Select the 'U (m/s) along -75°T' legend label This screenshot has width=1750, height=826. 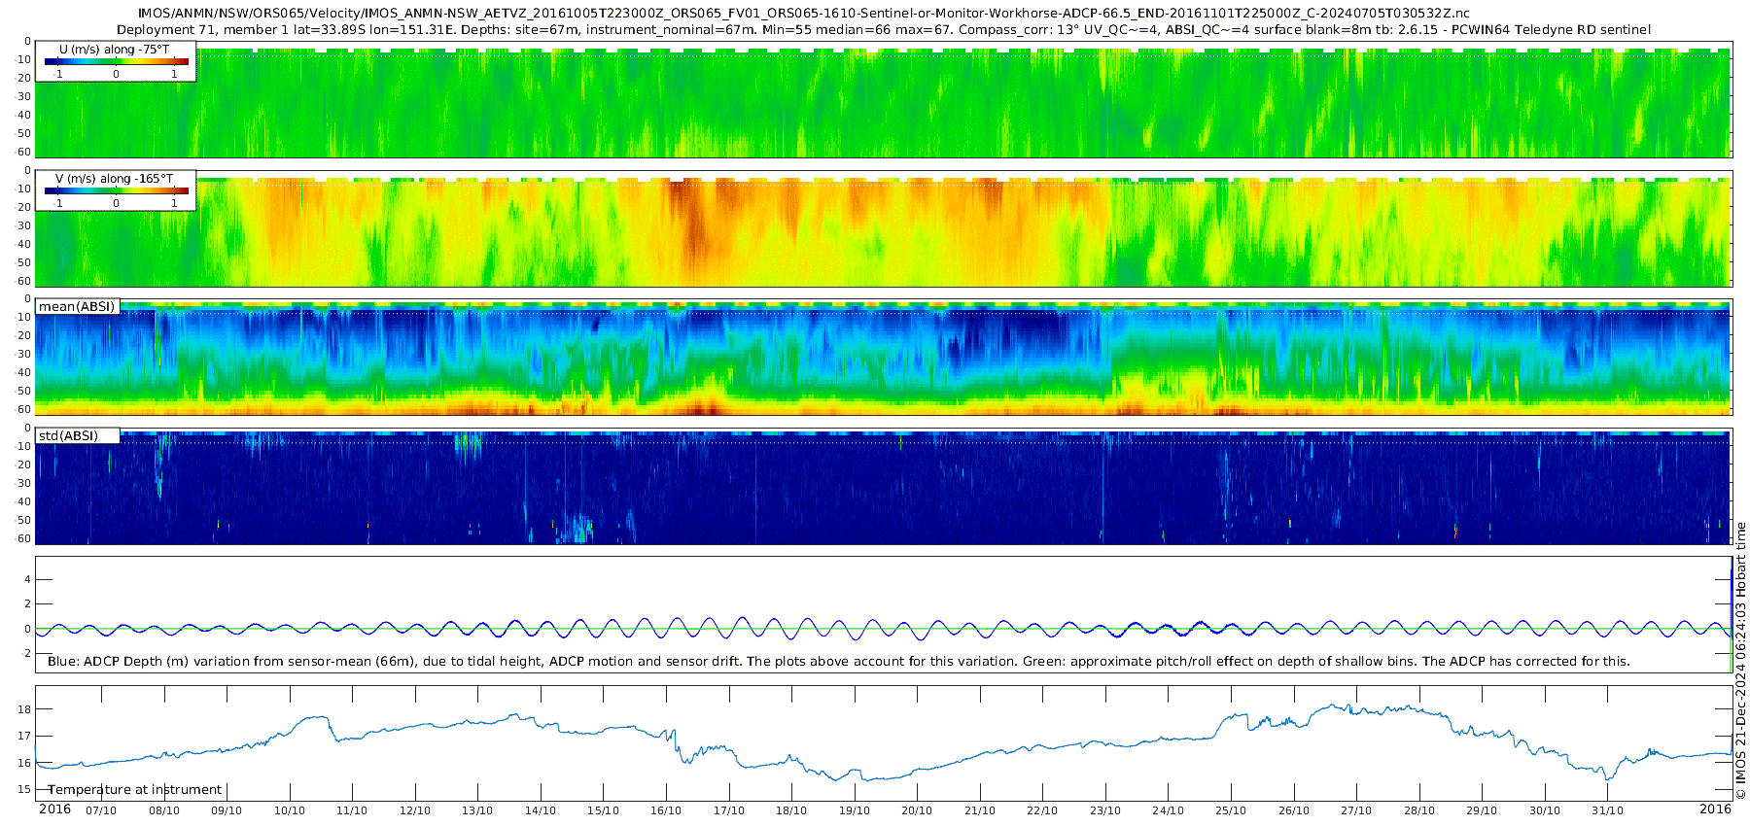click(x=114, y=50)
